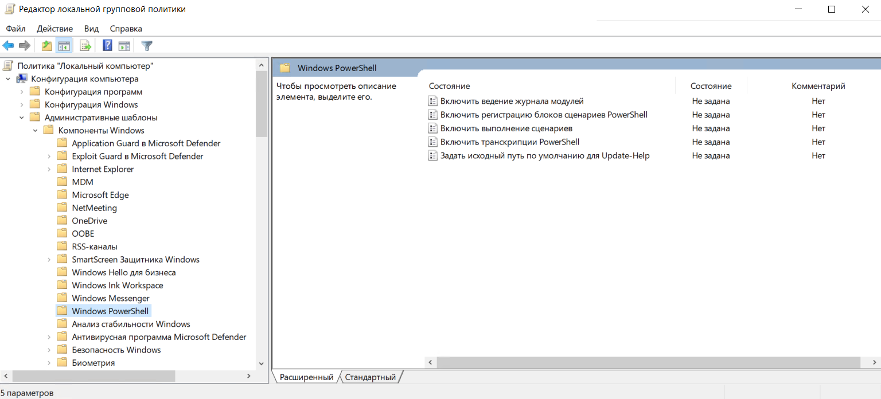
Task: Collapse the 'Компоненты Windows' node
Action: (x=36, y=131)
